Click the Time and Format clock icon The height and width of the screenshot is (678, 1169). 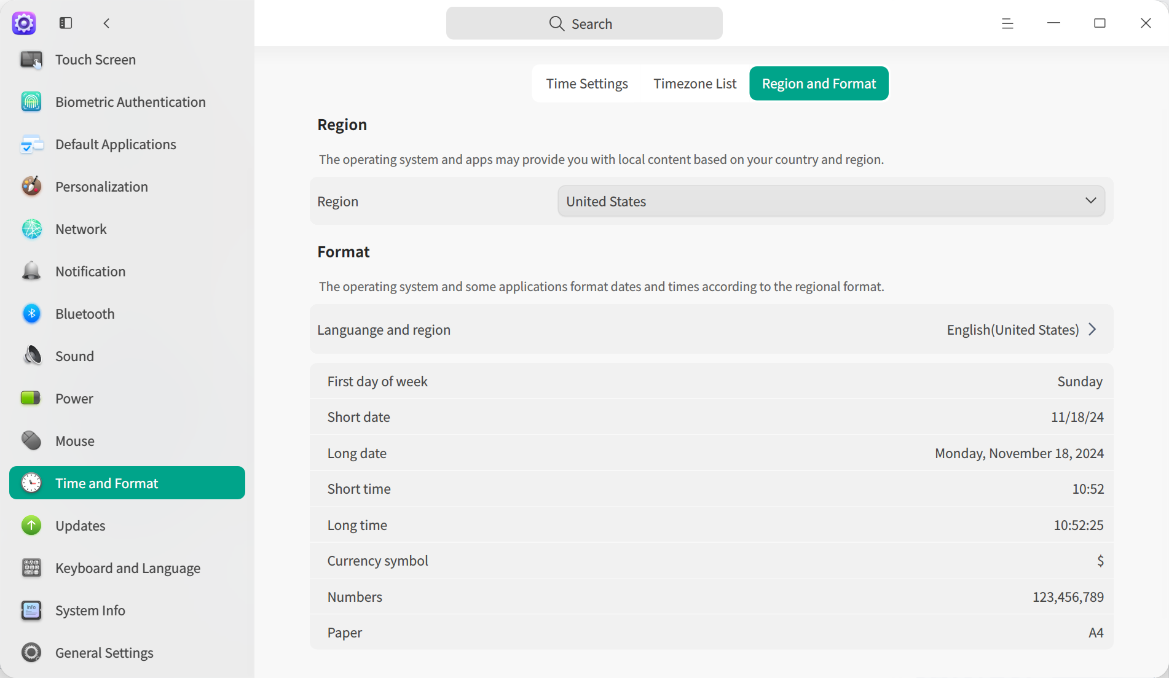tap(31, 483)
